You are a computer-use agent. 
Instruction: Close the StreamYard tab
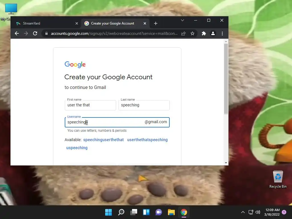pyautogui.click(x=77, y=23)
